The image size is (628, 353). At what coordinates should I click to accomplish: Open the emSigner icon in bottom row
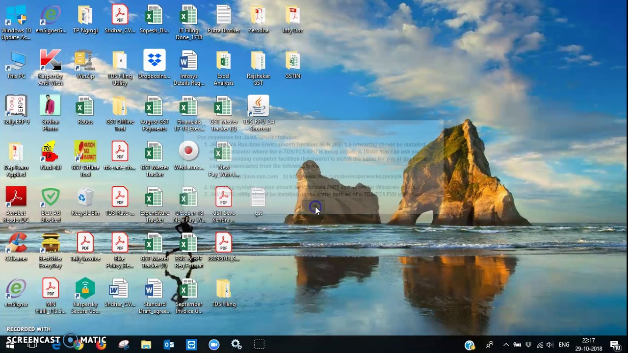(x=16, y=292)
